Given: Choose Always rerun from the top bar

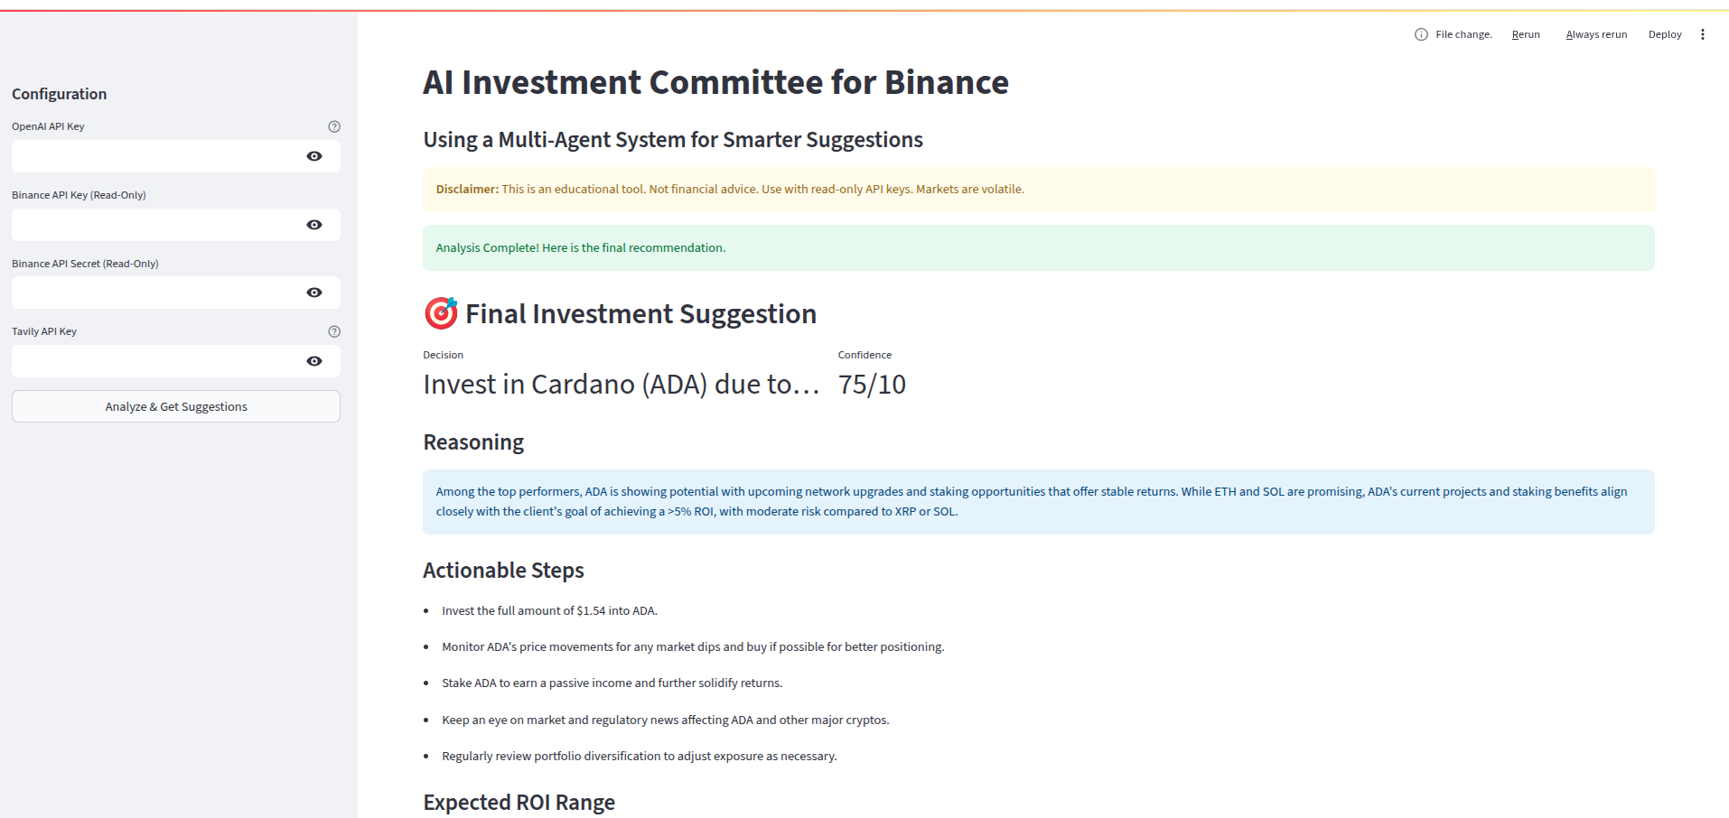Looking at the screenshot, I should point(1595,34).
